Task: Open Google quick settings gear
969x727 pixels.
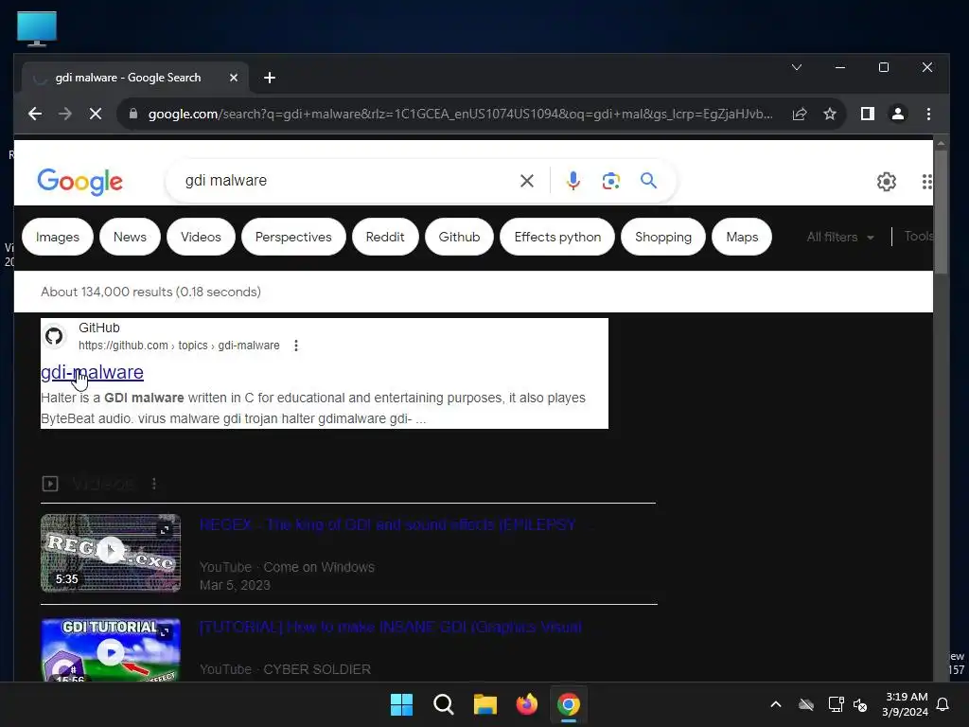Action: (x=886, y=181)
